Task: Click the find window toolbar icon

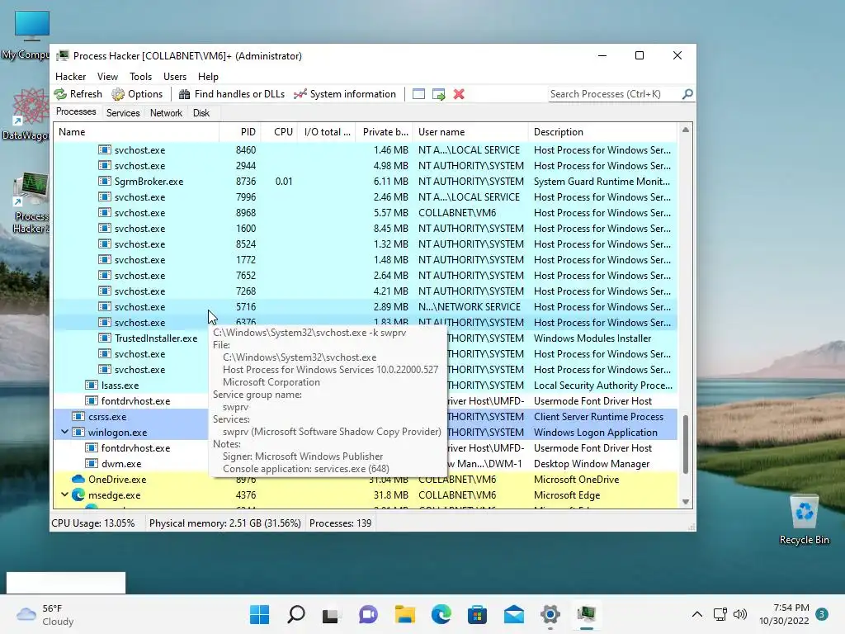Action: (x=418, y=94)
